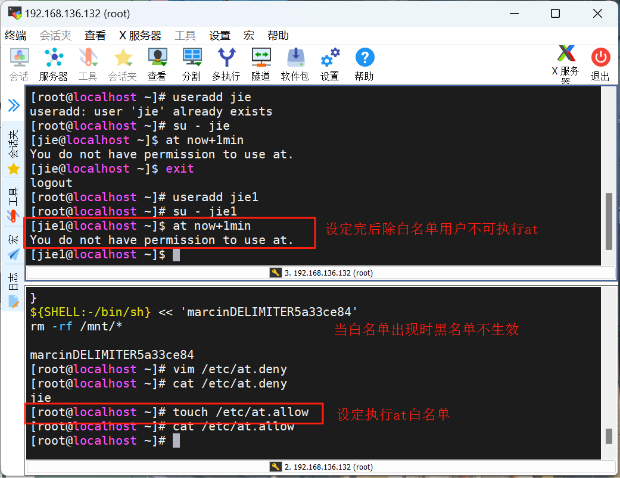This screenshot has width=620, height=478.
Task: Open the 软件包 (Packages) toolbar icon
Action: click(x=295, y=64)
